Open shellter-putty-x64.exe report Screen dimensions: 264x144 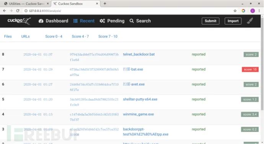(x=140, y=99)
